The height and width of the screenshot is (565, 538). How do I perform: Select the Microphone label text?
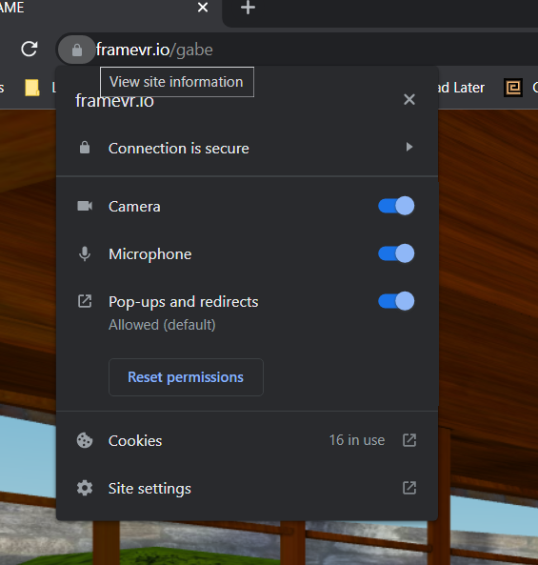click(150, 254)
